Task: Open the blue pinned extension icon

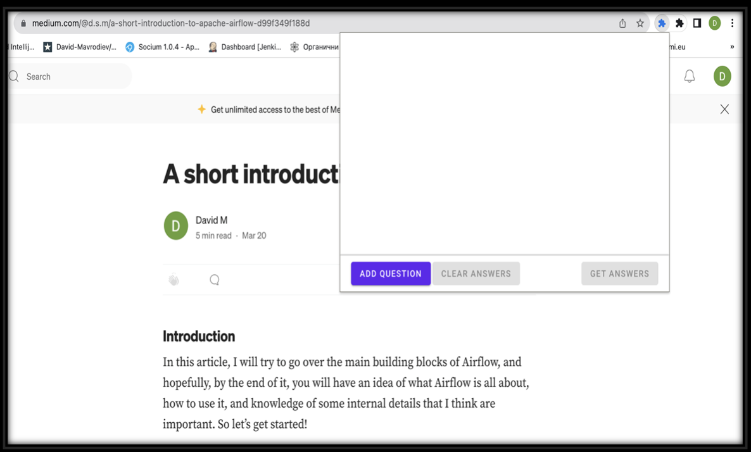Action: (662, 23)
